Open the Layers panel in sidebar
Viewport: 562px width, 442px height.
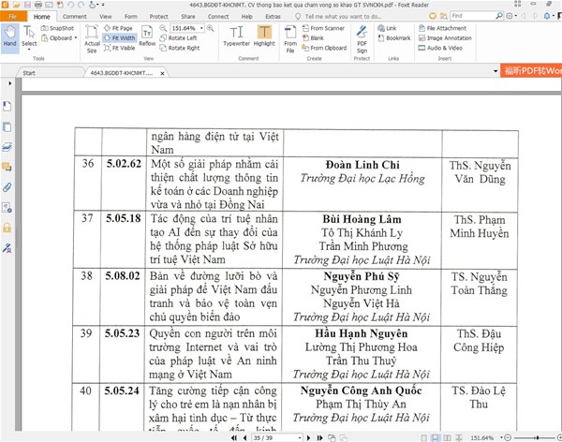pos(7,147)
